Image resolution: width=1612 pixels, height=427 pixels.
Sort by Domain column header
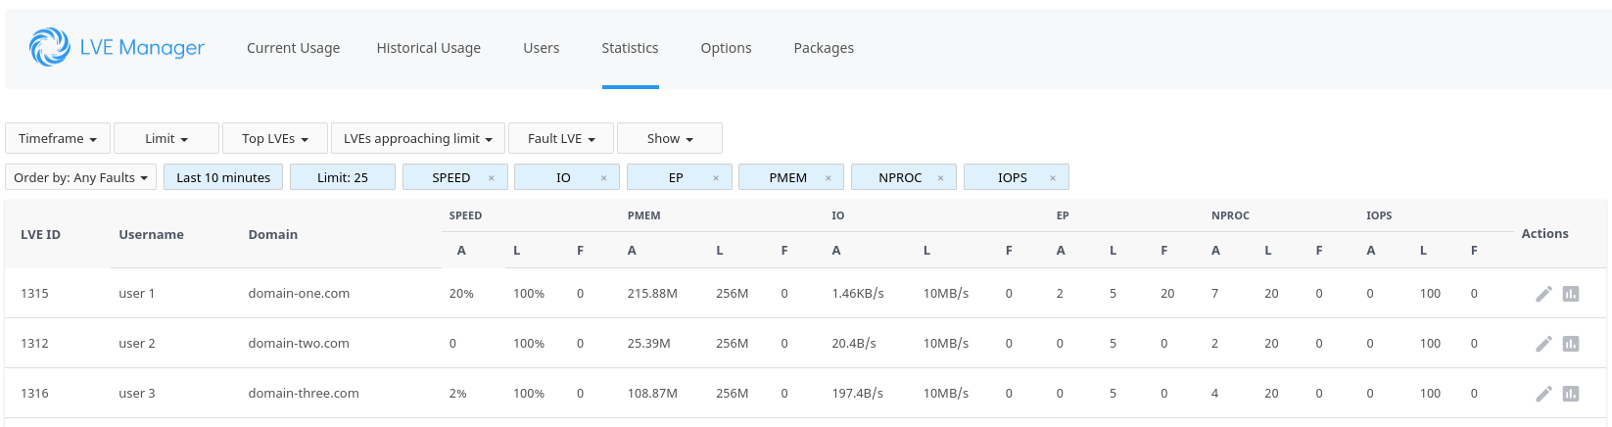pyautogui.click(x=272, y=235)
